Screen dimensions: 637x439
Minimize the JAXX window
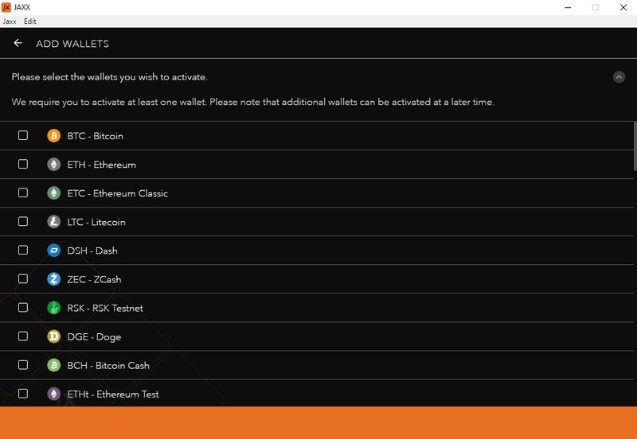coord(568,7)
